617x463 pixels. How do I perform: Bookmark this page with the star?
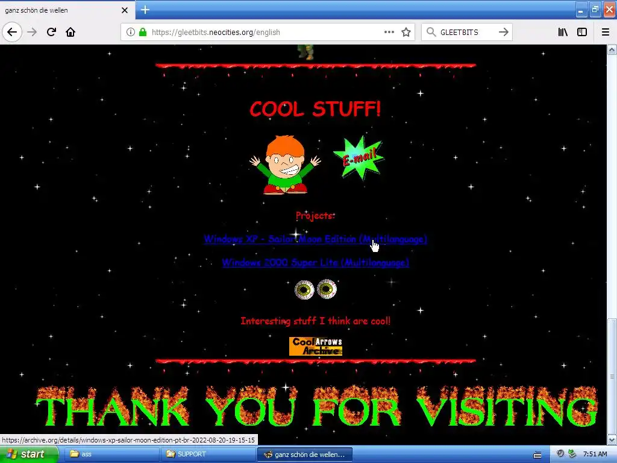click(406, 32)
